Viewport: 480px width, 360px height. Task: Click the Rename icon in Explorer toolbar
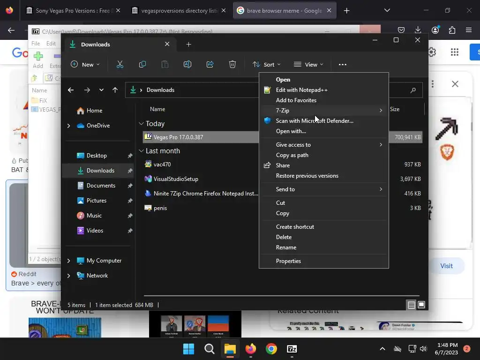pyautogui.click(x=187, y=65)
